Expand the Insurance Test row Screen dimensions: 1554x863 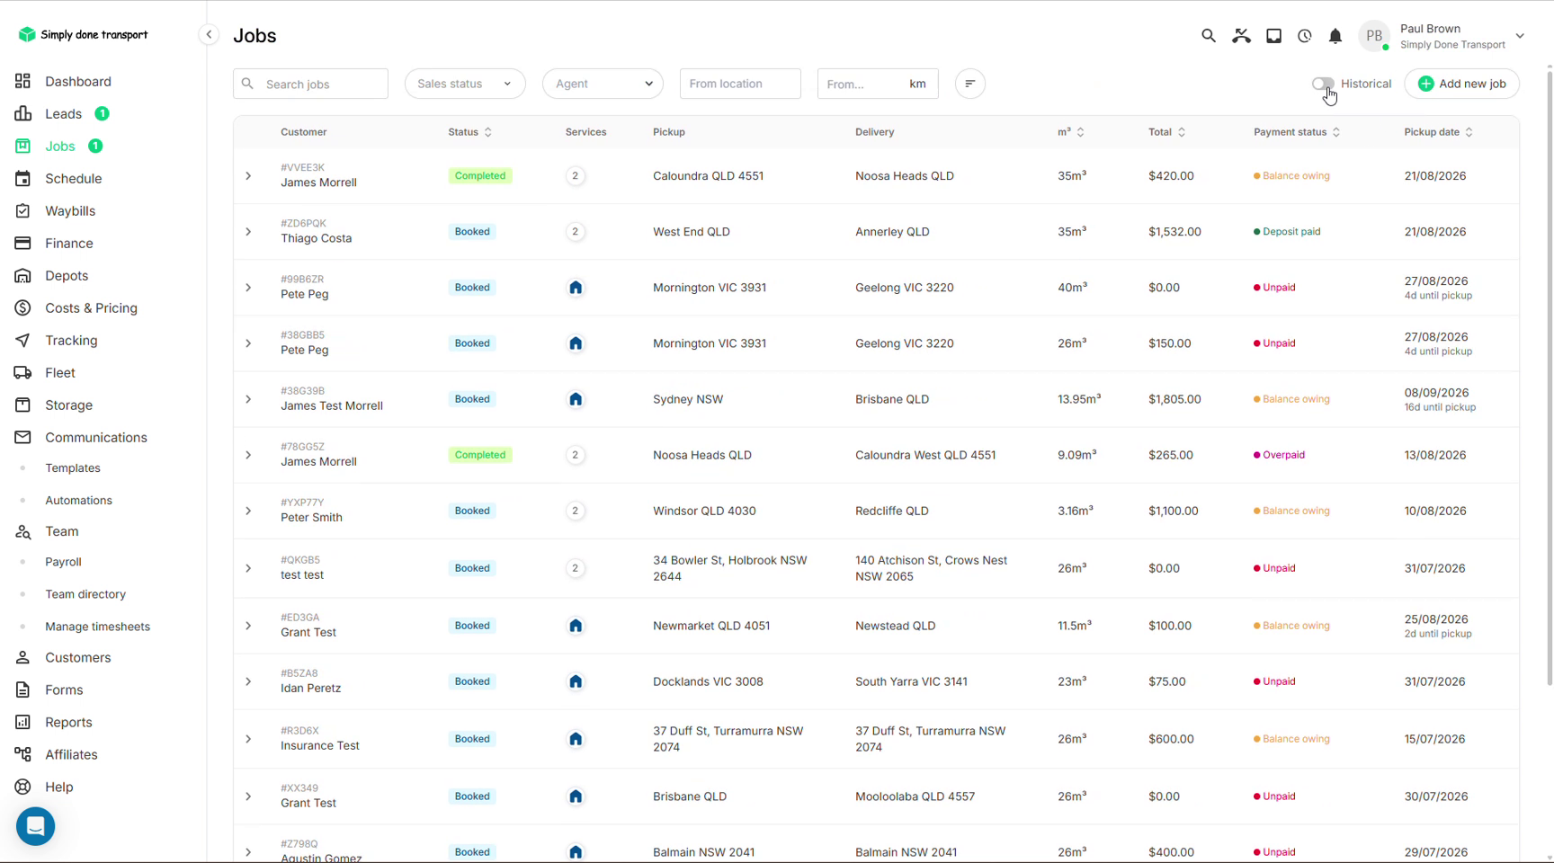pyautogui.click(x=248, y=739)
